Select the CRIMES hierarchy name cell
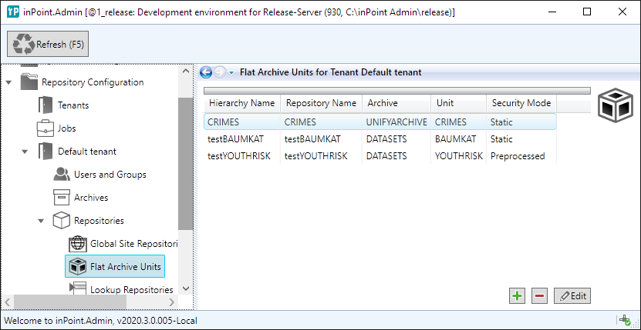641x330 pixels. coord(223,122)
